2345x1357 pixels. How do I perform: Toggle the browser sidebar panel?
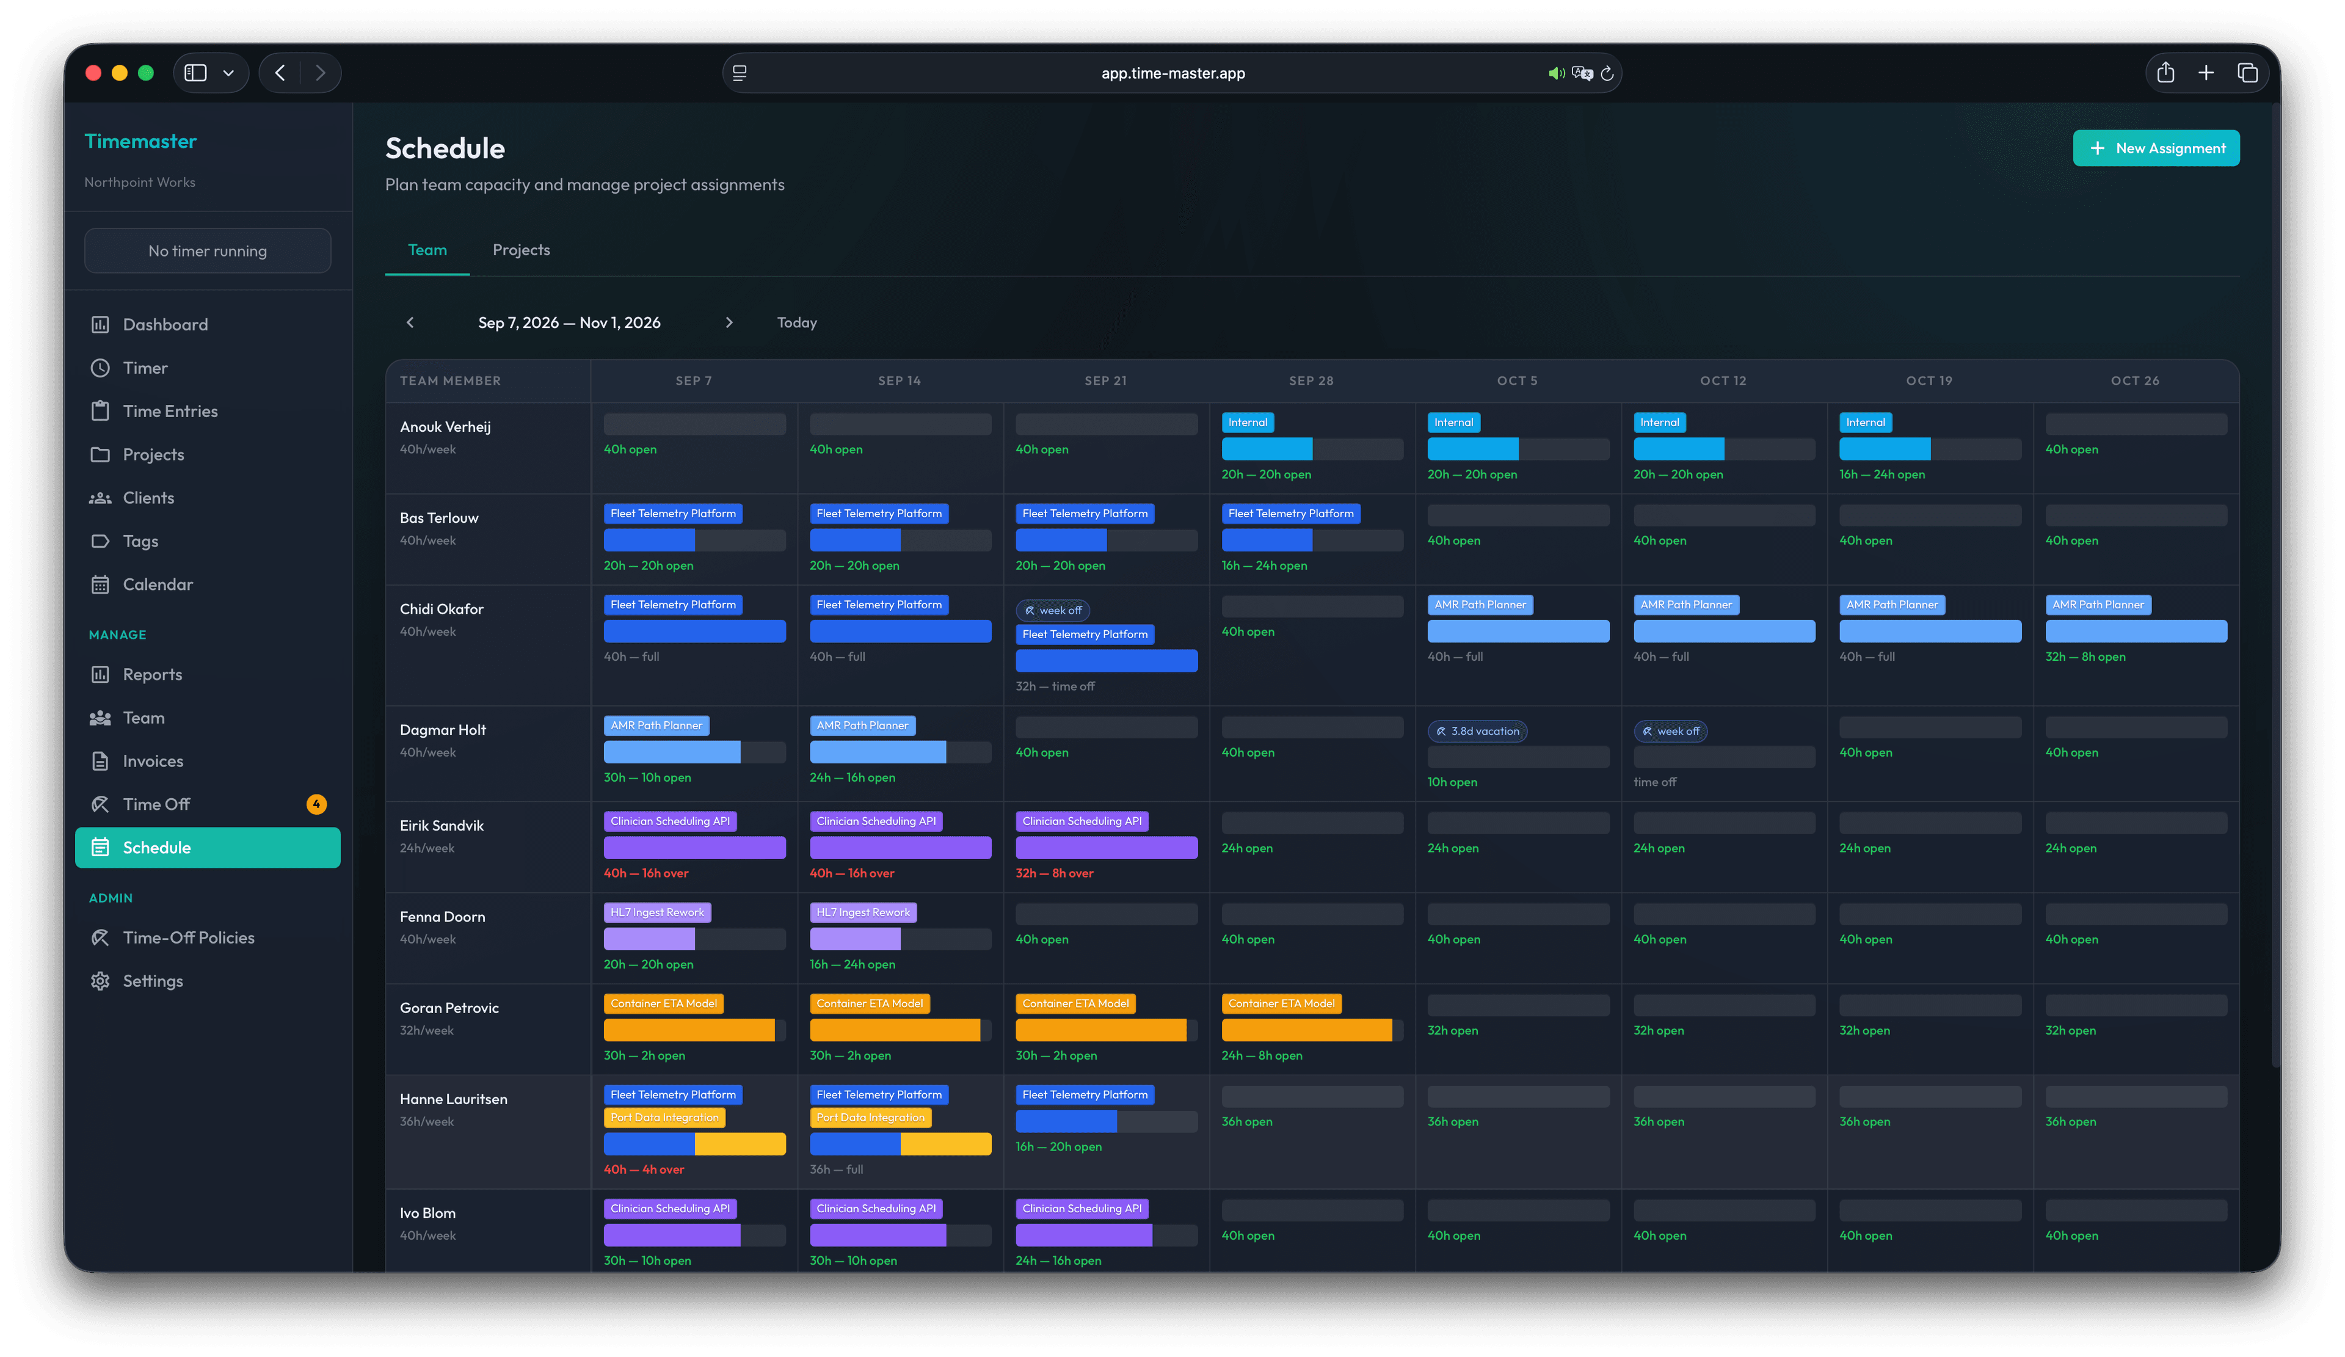tap(195, 73)
